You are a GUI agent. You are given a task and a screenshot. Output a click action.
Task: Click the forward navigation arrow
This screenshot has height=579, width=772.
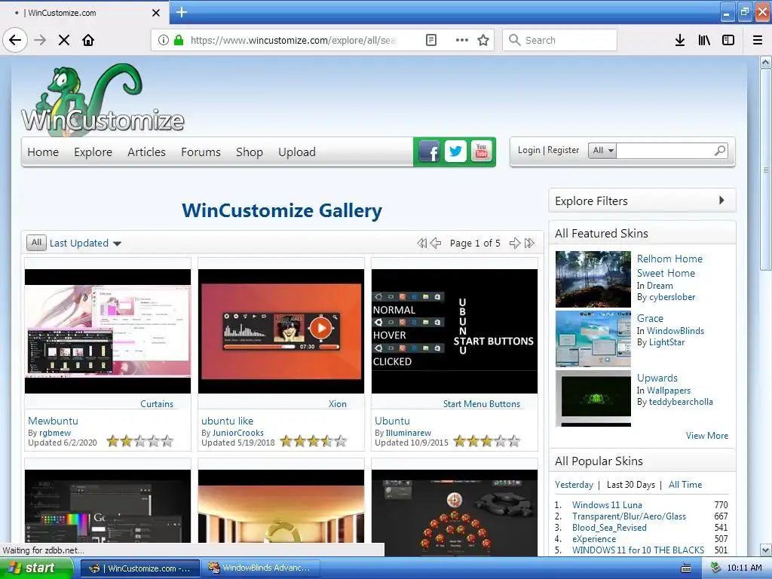40,40
